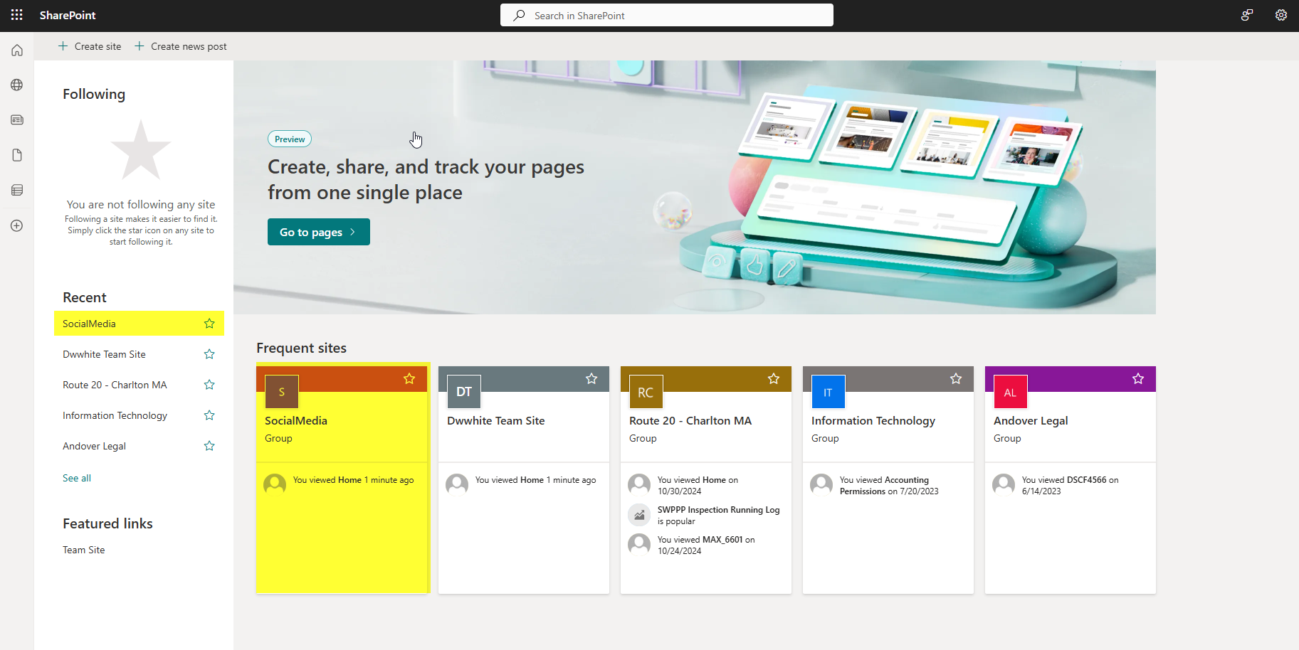
Task: Open SocialMedia card title
Action: (296, 420)
